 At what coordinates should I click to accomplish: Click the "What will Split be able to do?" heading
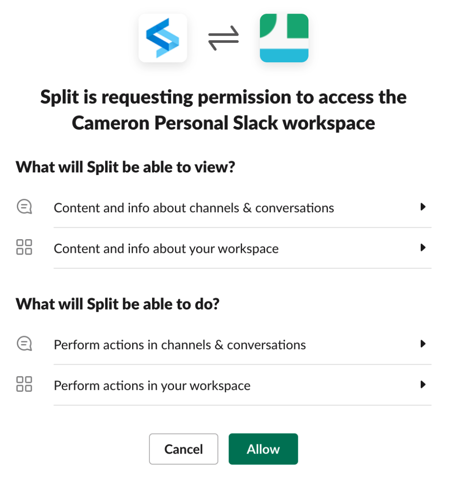pyautogui.click(x=118, y=304)
